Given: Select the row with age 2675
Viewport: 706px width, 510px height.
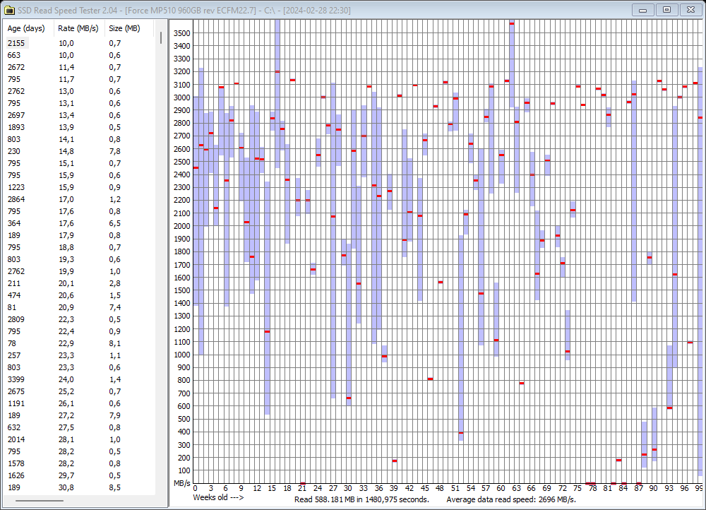Looking at the screenshot, I should (79, 391).
